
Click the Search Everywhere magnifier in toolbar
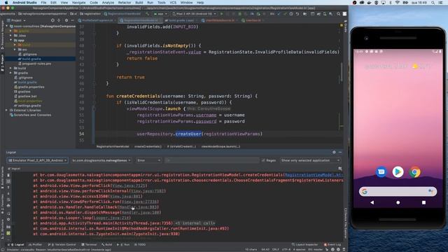click(338, 14)
